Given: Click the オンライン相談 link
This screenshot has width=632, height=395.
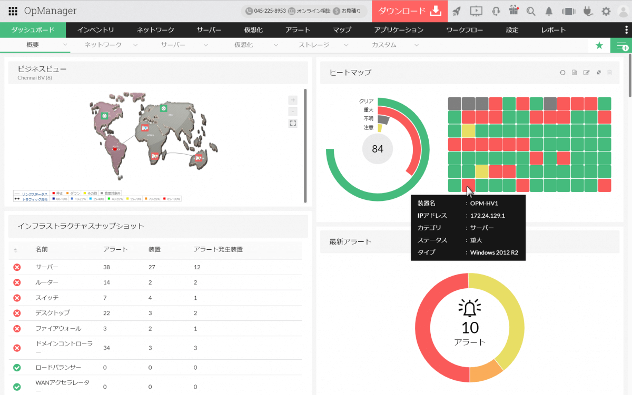Looking at the screenshot, I should pos(309,11).
